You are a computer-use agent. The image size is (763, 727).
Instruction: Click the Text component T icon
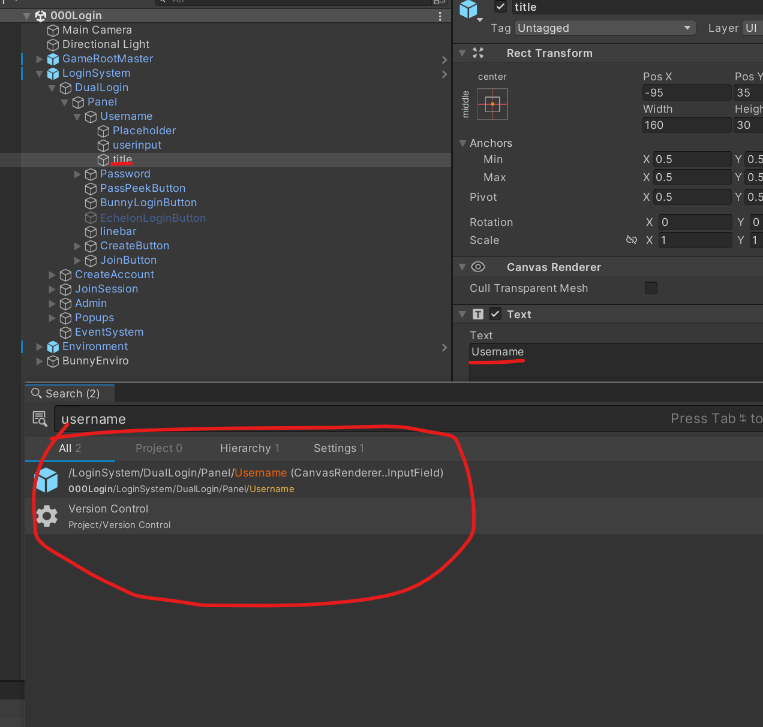pyautogui.click(x=478, y=313)
